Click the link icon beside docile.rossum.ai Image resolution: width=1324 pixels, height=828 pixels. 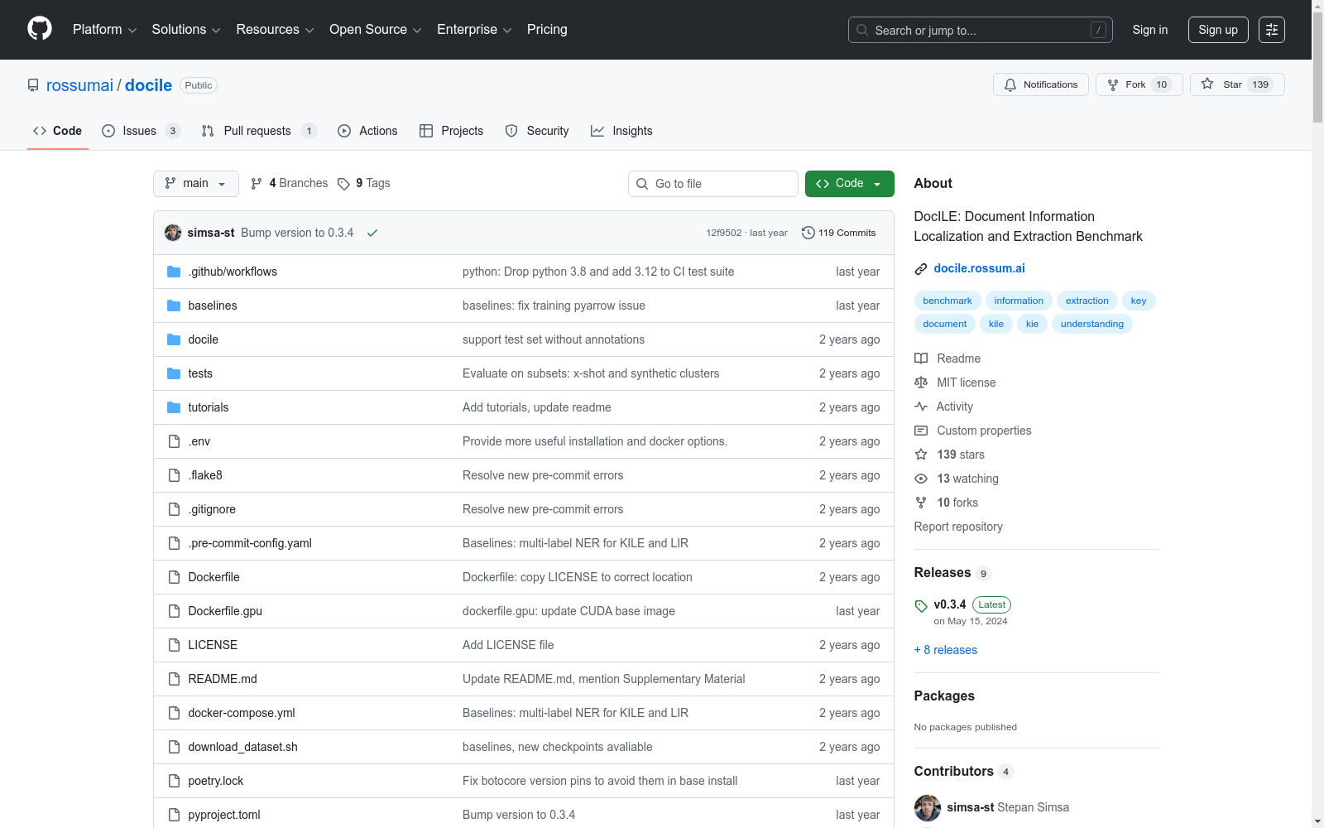coord(921,269)
